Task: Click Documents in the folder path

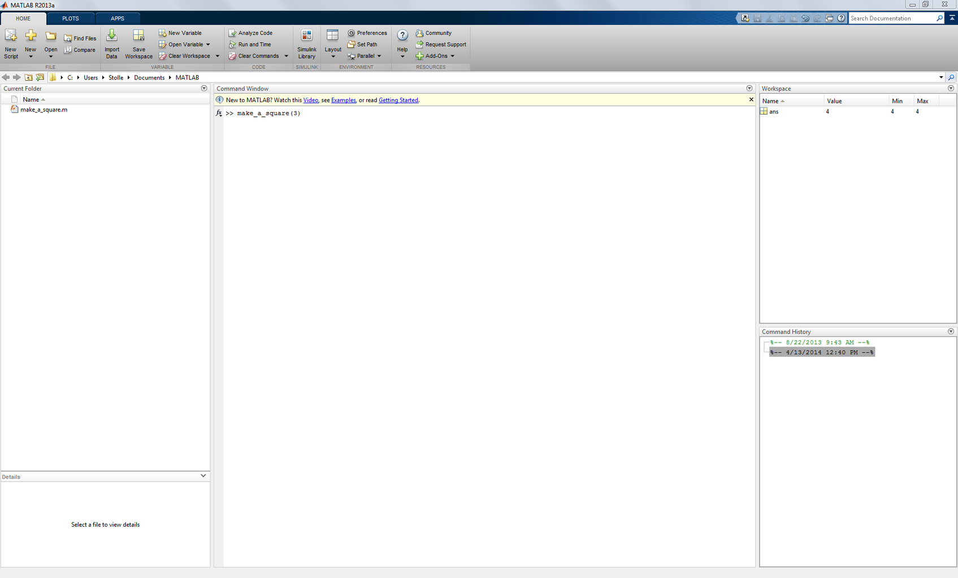Action: pyautogui.click(x=149, y=77)
